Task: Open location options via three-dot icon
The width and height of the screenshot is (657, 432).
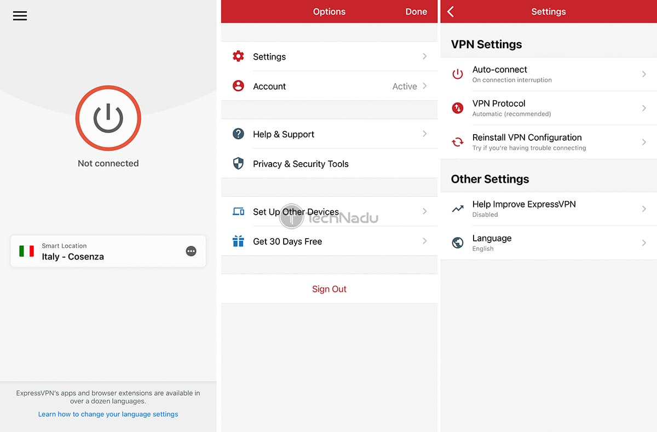Action: [x=191, y=251]
